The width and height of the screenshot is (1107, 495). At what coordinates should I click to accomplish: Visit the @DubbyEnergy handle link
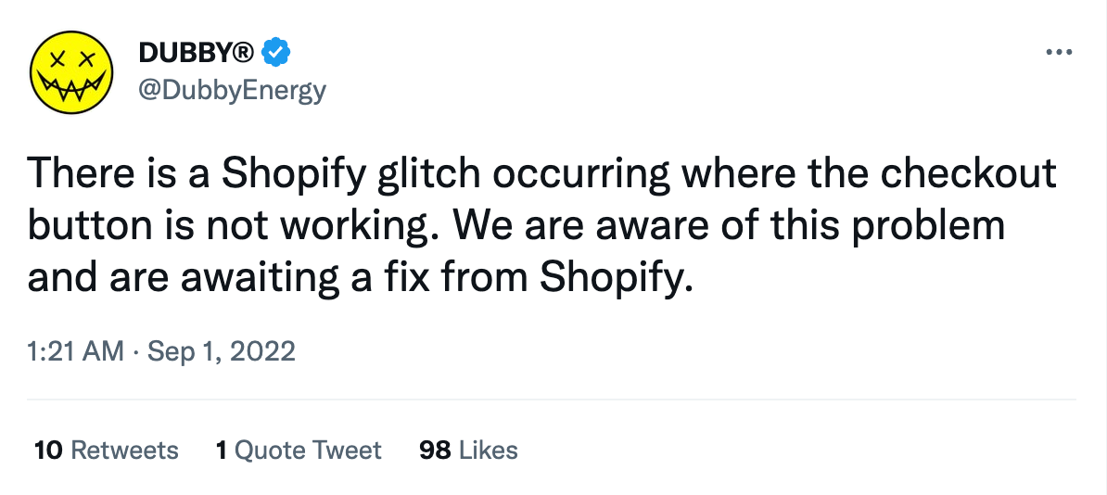pyautogui.click(x=233, y=91)
